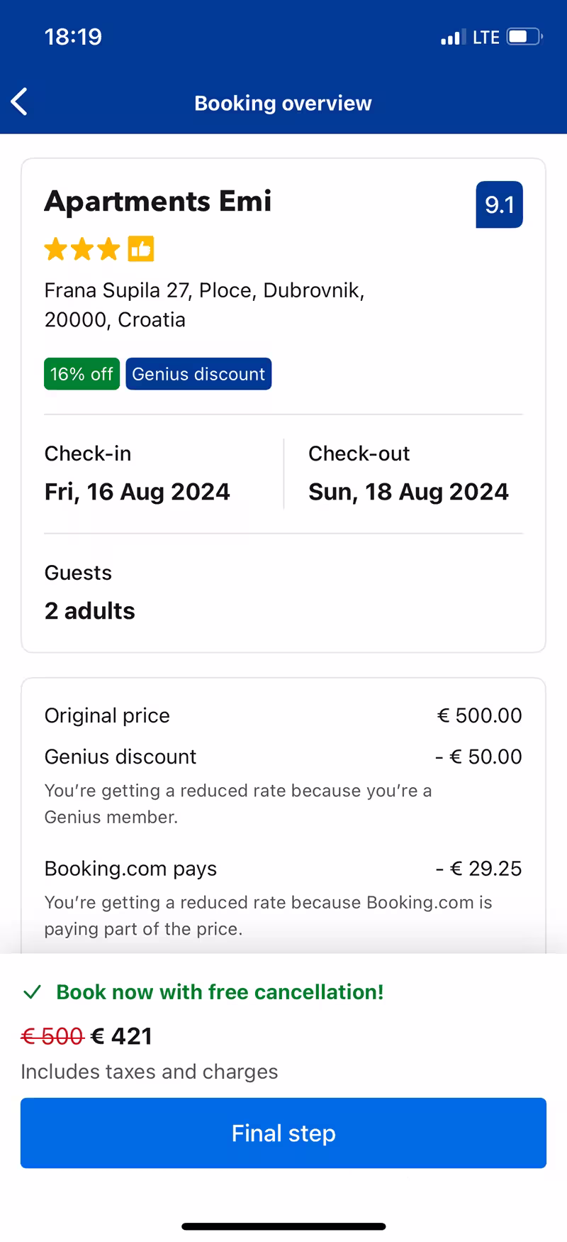The width and height of the screenshot is (567, 1242).
Task: Tap the third star in the rating
Action: pos(108,248)
